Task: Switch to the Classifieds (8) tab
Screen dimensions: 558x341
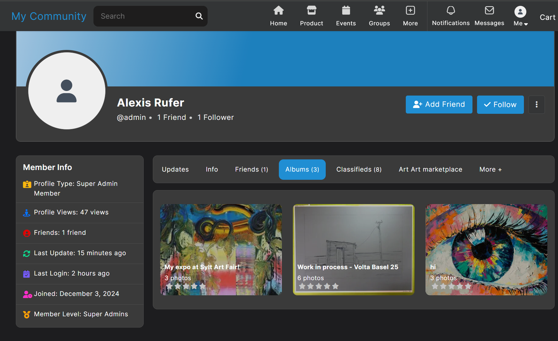Action: 359,170
